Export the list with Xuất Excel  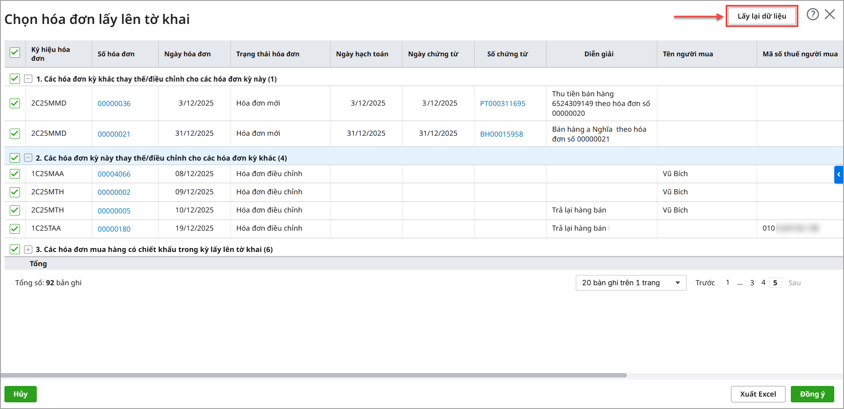tap(758, 394)
